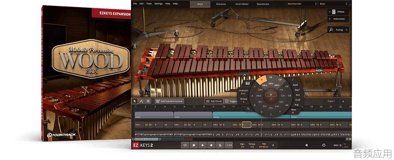Open the Help menu
Viewport: 394px width, 160px height.
pyautogui.click(x=175, y=4)
